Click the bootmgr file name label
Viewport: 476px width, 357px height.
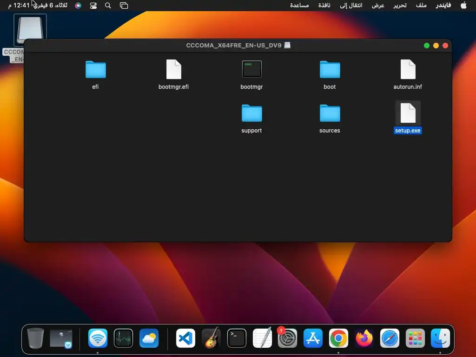click(x=251, y=87)
